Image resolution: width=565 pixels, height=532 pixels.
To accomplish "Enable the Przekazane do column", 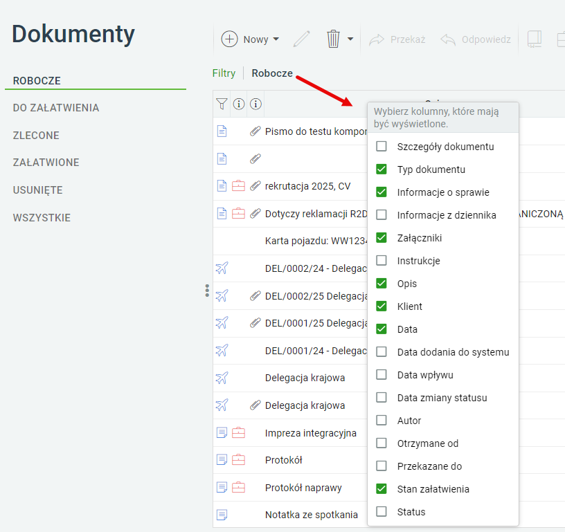I will (x=382, y=466).
